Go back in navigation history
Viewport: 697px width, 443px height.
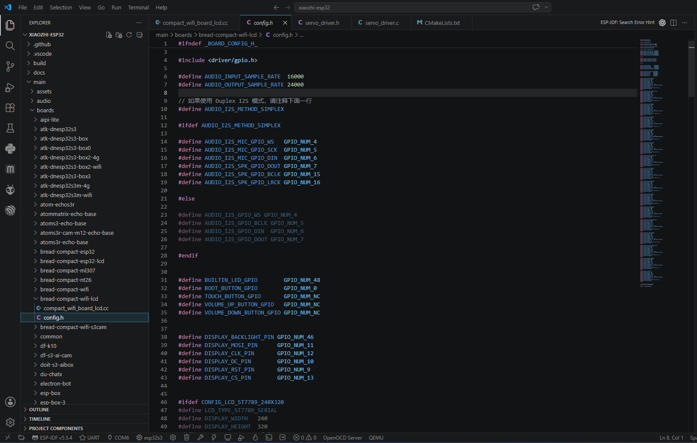[x=276, y=7]
